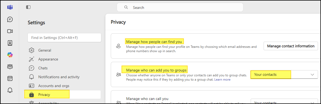Toggle the sidebar panel icon
This screenshot has height=104, width=321.
[28, 7]
